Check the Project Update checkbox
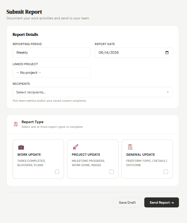This screenshot has width=187, height=223. coord(112,172)
